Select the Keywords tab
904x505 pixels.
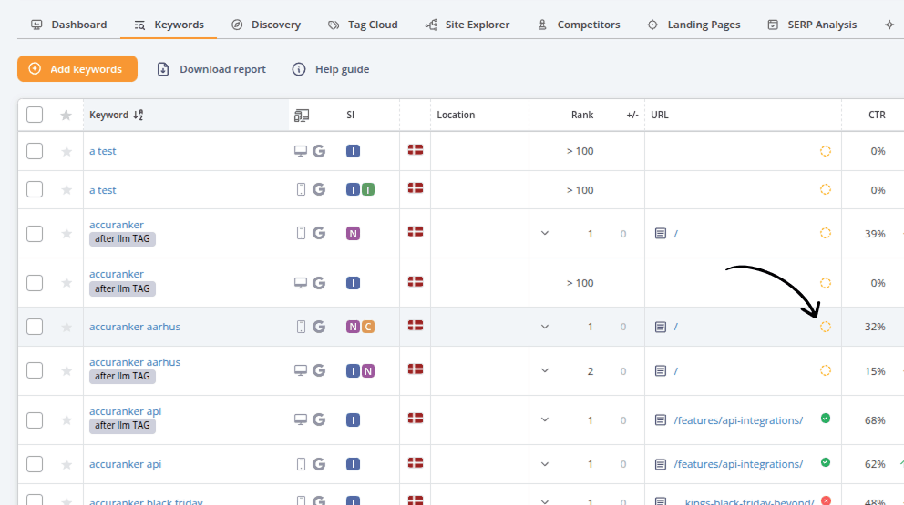pyautogui.click(x=169, y=25)
